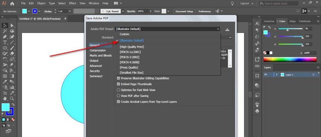Select the Zoom tool
321x137 pixels.
(x=12, y=99)
